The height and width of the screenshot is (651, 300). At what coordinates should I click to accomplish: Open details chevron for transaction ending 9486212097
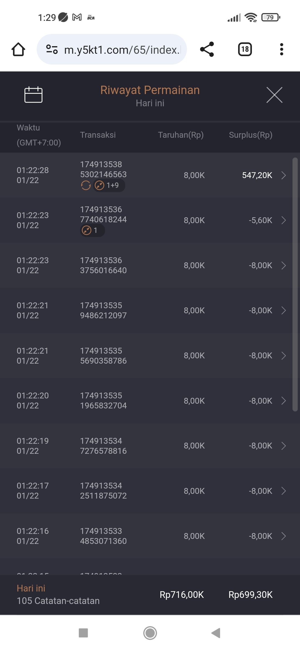pos(283,310)
